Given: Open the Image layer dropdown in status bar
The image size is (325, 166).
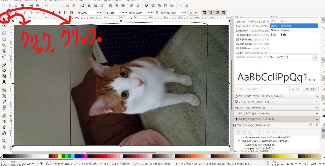Looking at the screenshot, I should pos(57,164).
